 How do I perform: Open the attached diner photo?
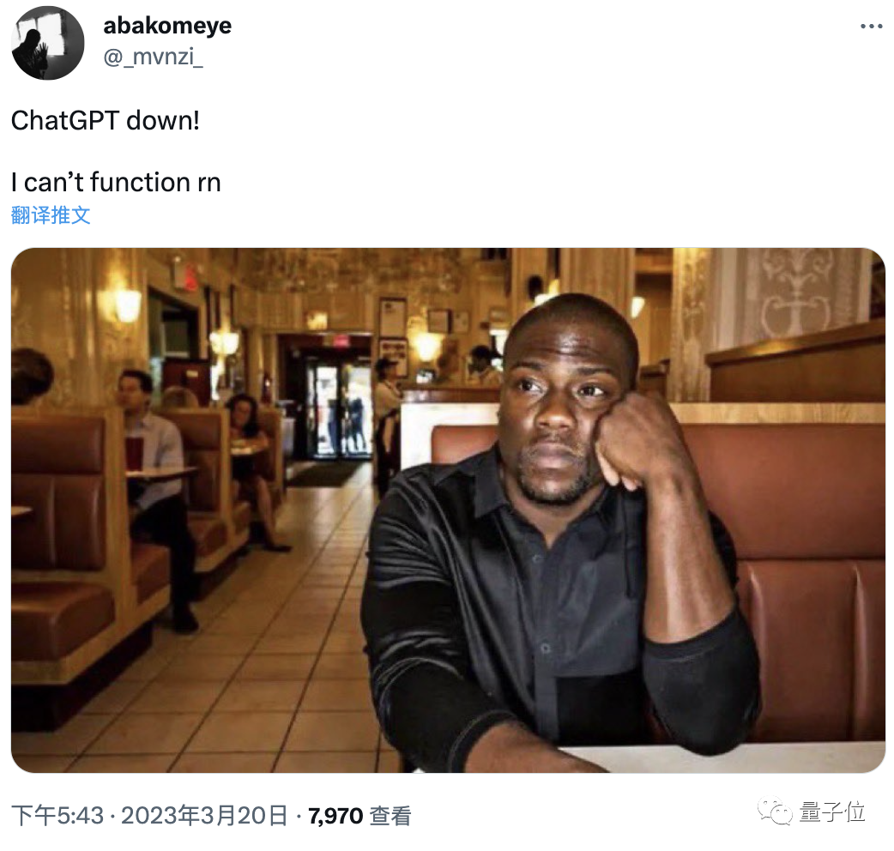tap(448, 510)
